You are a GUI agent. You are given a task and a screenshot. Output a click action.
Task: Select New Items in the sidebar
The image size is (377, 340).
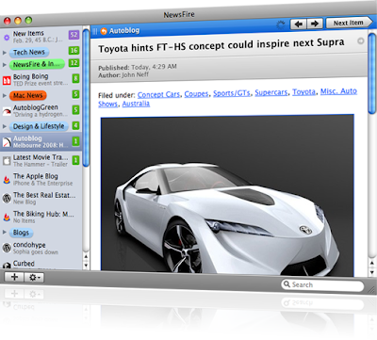[41, 37]
